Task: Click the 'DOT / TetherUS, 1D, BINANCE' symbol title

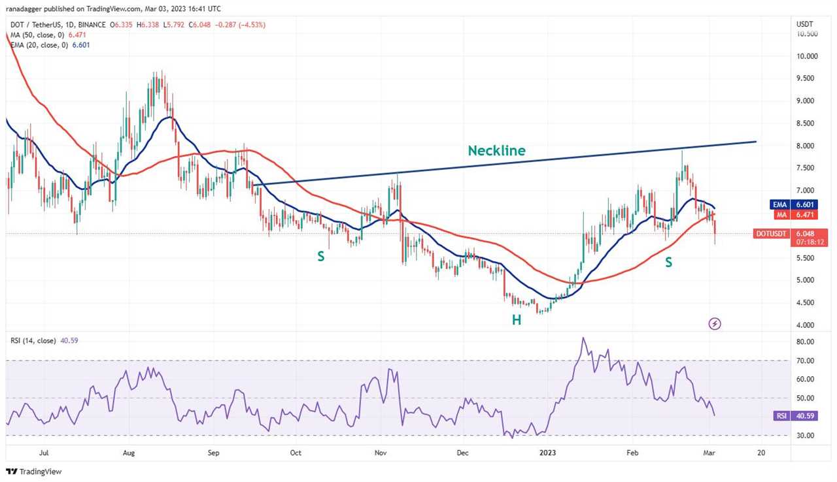Action: point(57,25)
